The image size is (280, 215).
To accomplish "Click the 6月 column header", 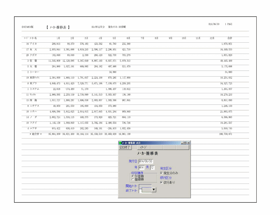I will [x=128, y=38].
